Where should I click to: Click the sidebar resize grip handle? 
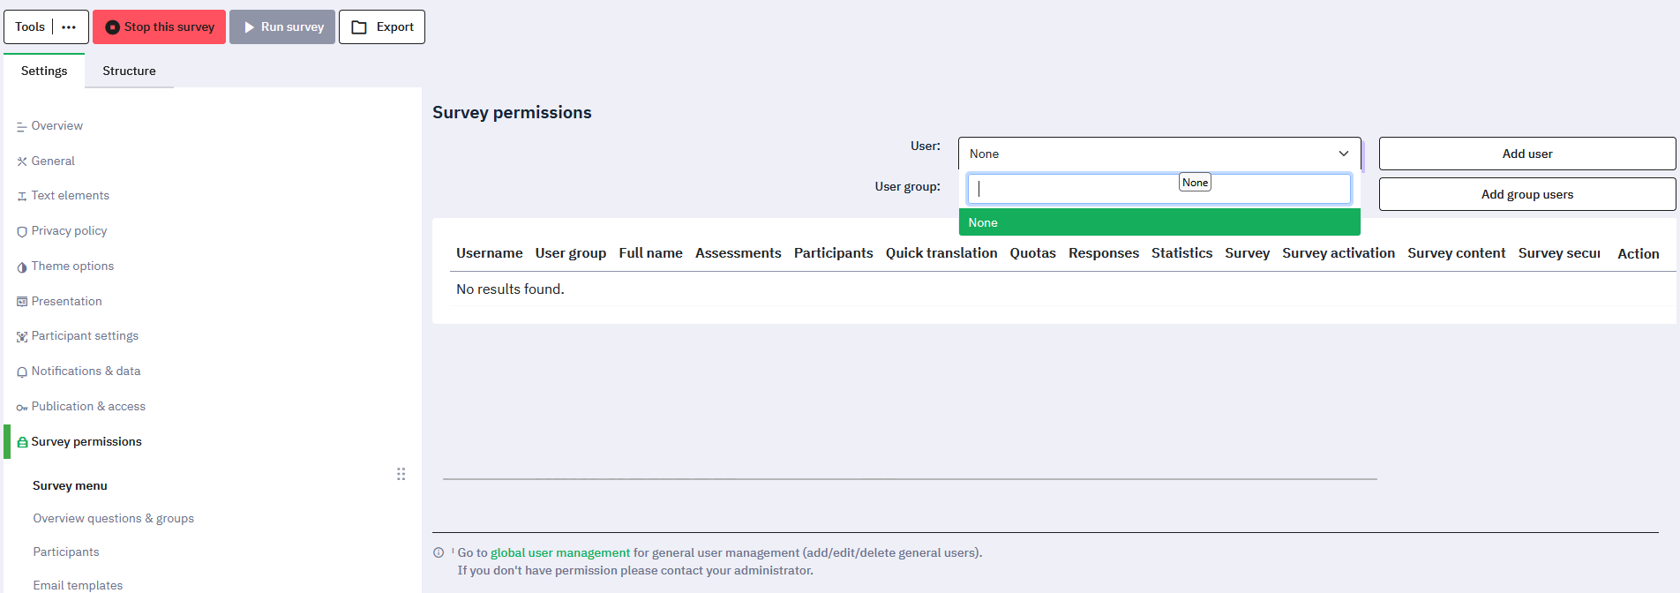coord(401,474)
